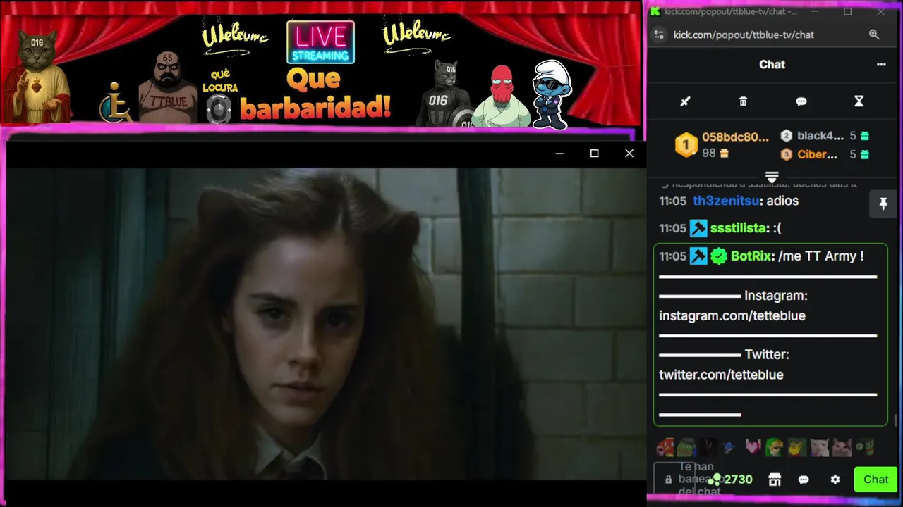903x507 pixels.
Task: Select the pink heart emote
Action: tap(753, 446)
